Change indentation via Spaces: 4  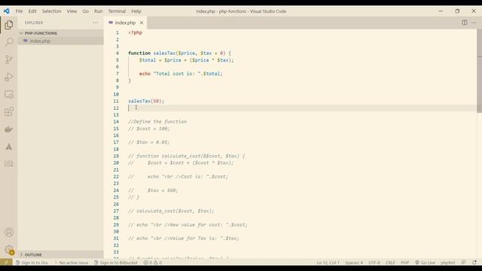pos(354,263)
